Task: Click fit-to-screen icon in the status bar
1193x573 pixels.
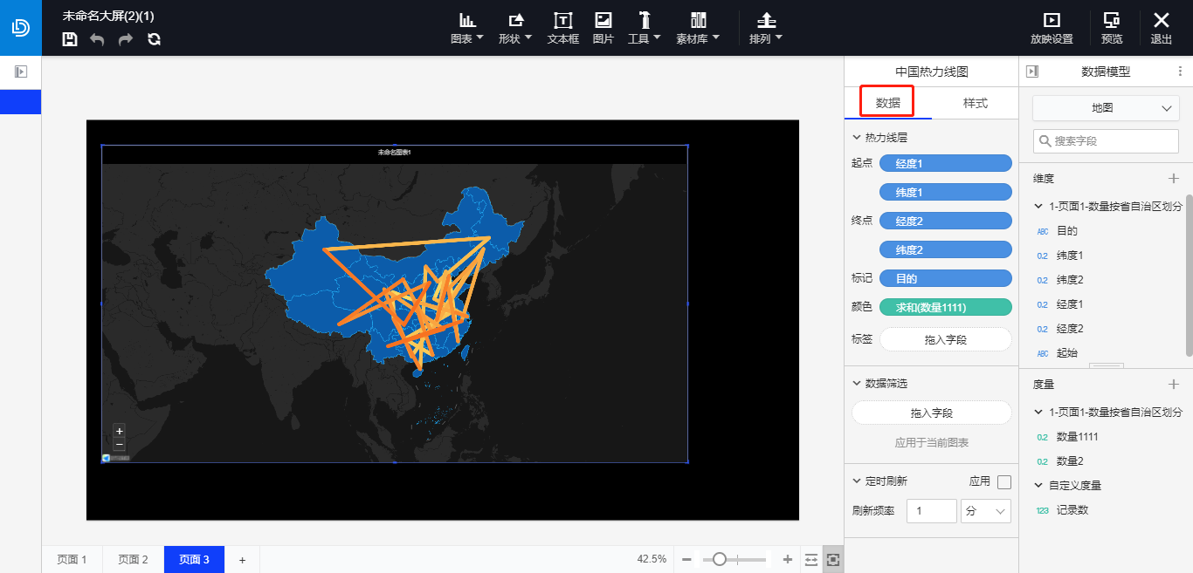Action: pos(833,559)
